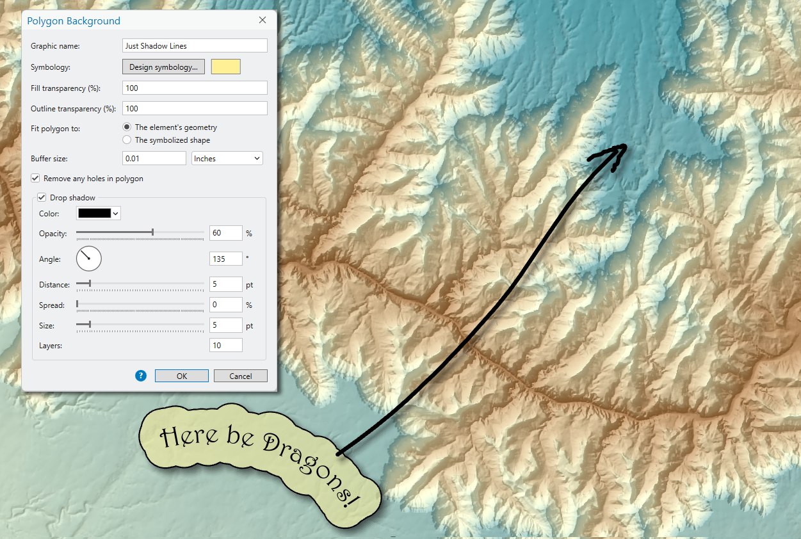
Task: Focus the Fill transparency input field
Action: [x=195, y=88]
